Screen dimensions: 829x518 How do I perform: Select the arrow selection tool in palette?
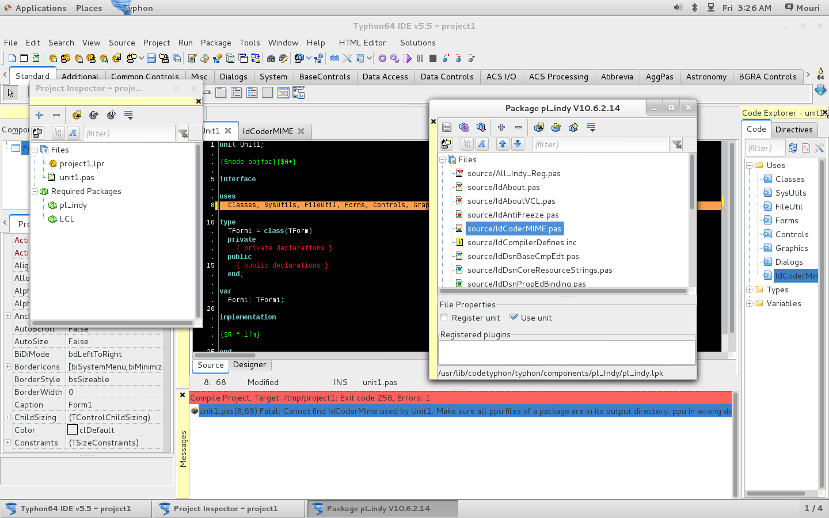(10, 93)
